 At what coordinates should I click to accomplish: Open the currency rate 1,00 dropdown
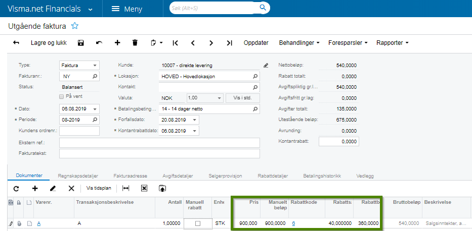(219, 98)
